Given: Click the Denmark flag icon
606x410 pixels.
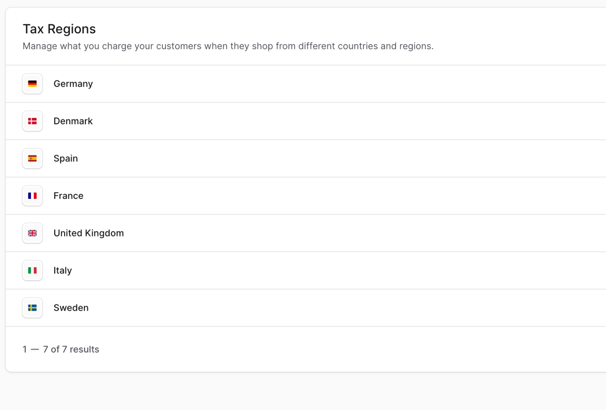Looking at the screenshot, I should [32, 121].
